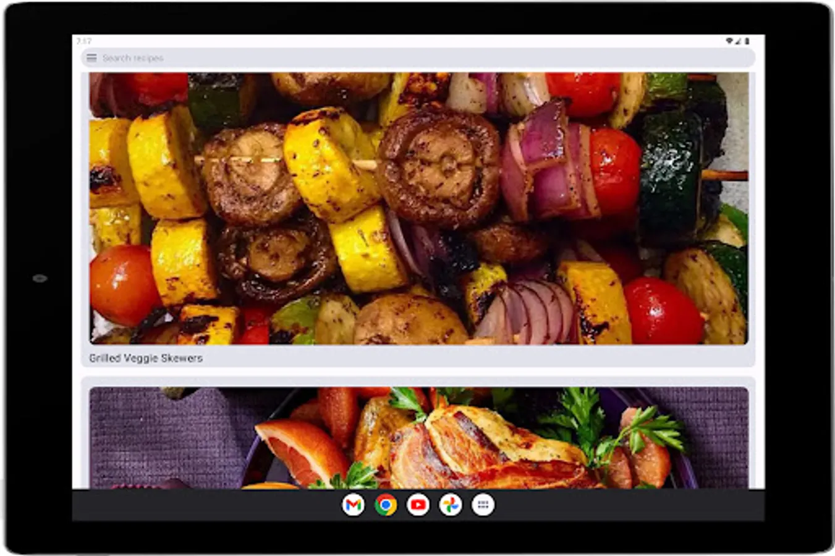The width and height of the screenshot is (835, 556).
Task: Focus the Search recipes input field
Action: [418, 58]
